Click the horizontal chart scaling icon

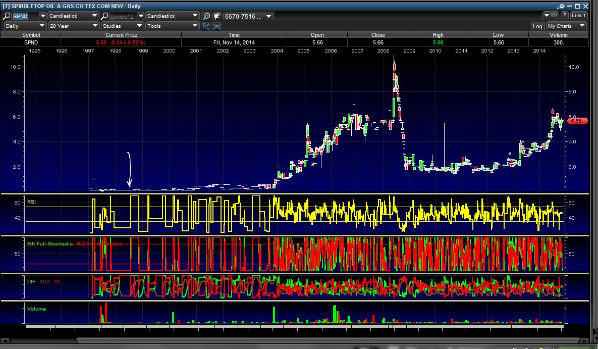[x=217, y=26]
